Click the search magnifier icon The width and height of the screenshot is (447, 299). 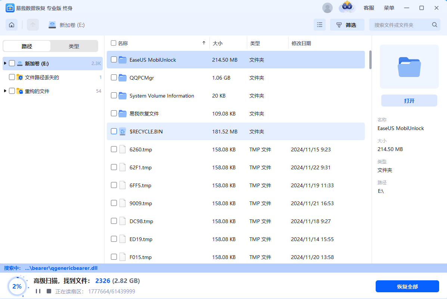tap(434, 25)
